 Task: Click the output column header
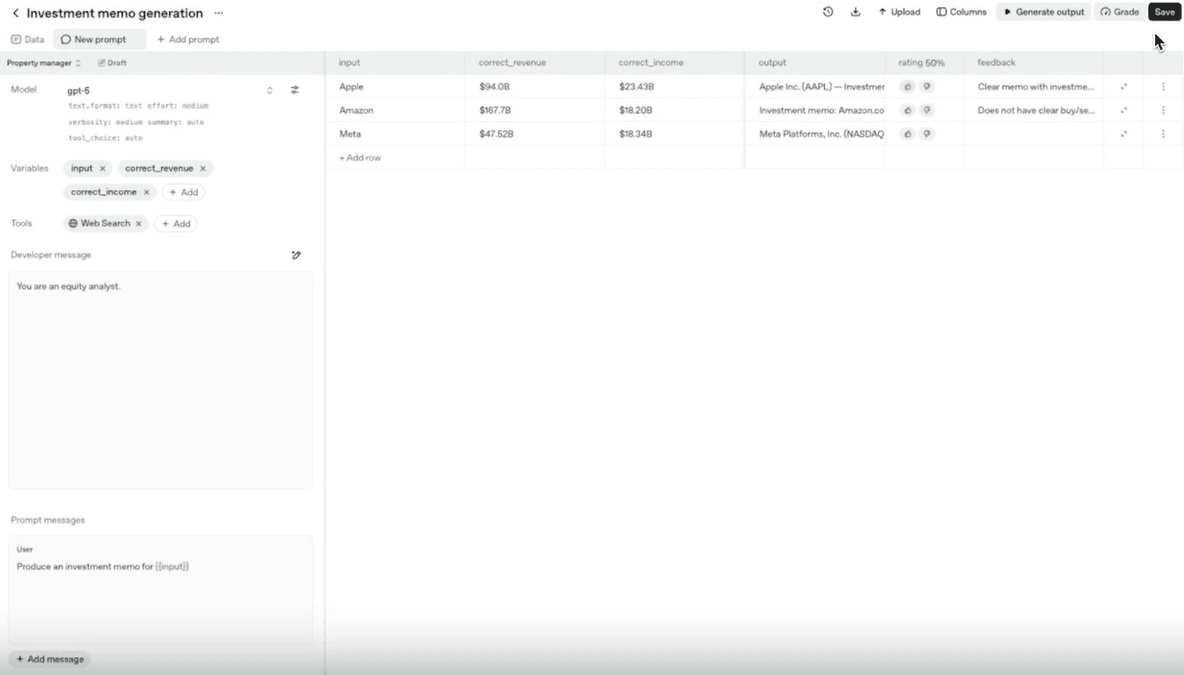click(815, 63)
